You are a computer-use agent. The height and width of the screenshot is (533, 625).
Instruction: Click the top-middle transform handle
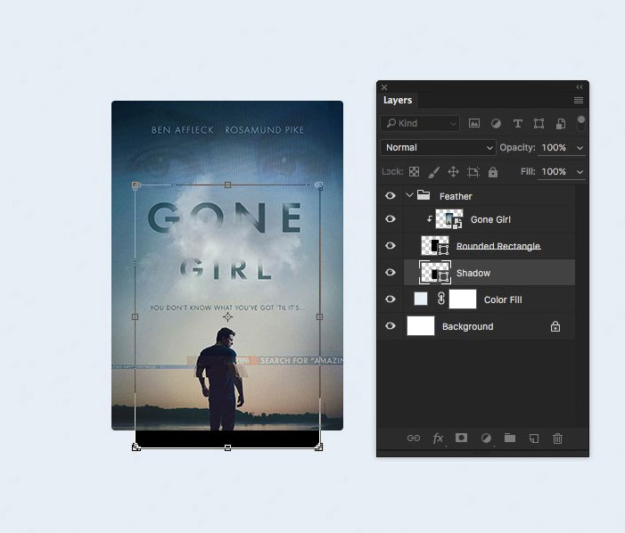point(227,184)
